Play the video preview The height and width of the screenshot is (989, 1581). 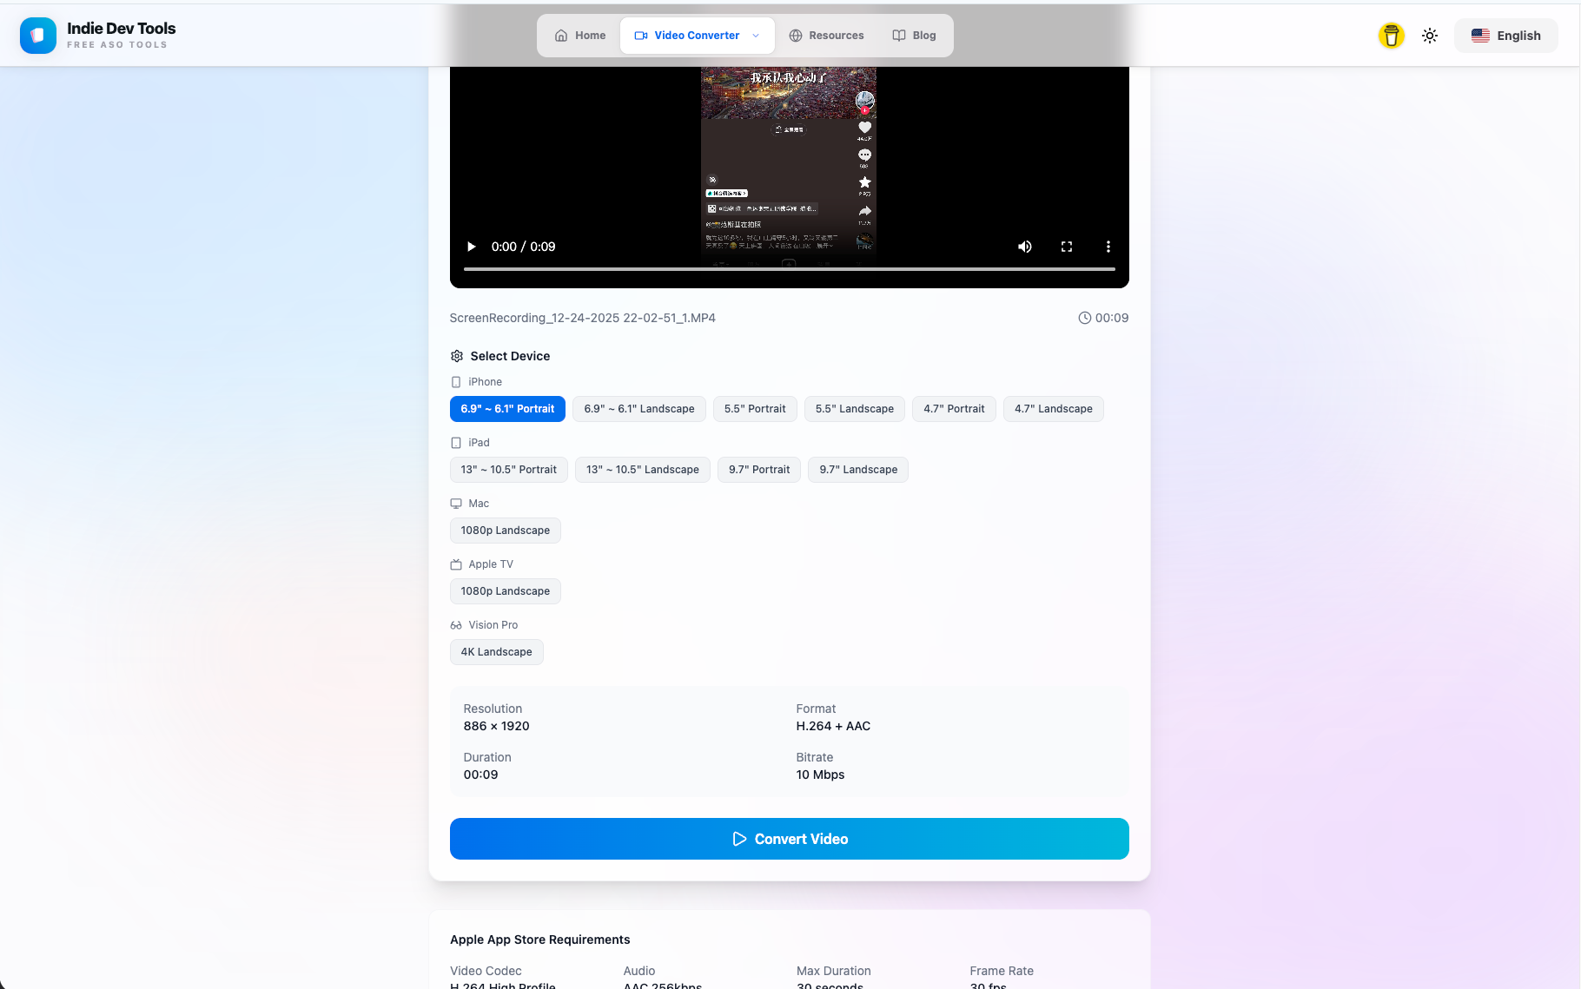pos(471,247)
